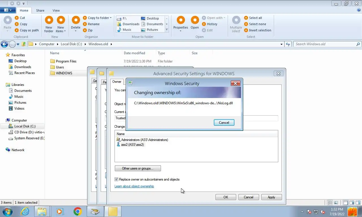Open Internet Explorer from taskbar
This screenshot has width=362, height=217.
pyautogui.click(x=25, y=211)
